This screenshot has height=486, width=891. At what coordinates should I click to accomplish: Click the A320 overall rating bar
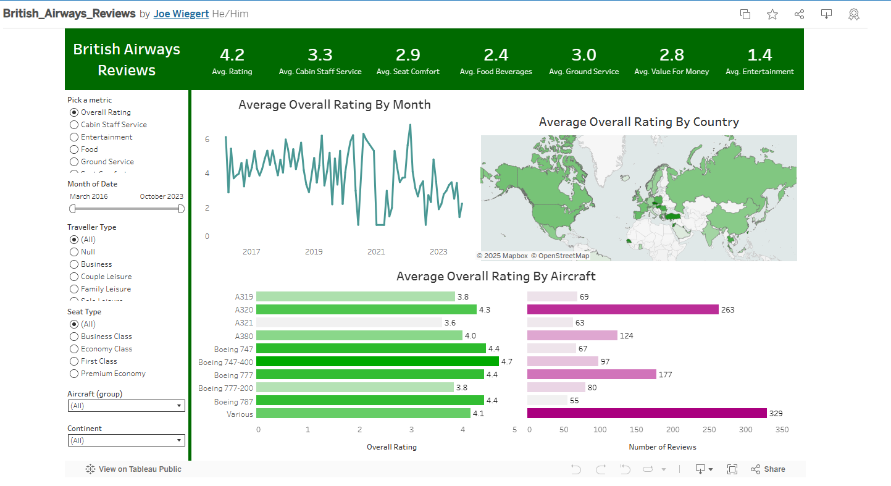[366, 309]
